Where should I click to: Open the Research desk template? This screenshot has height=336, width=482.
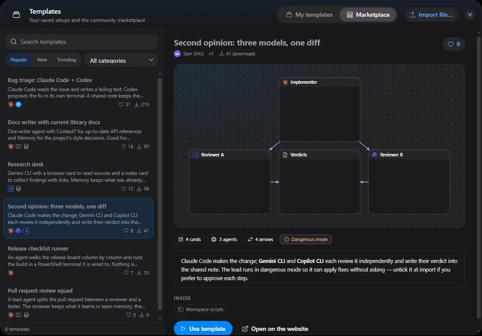click(78, 176)
